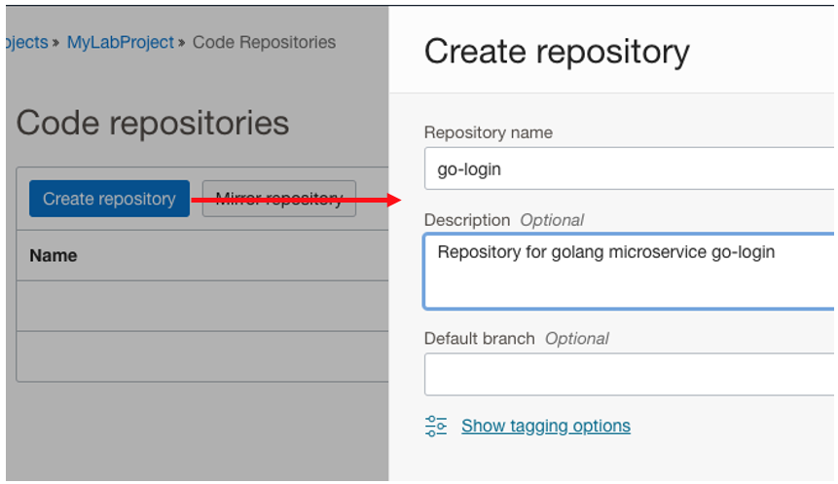Viewport: 838px width, 484px height.
Task: Select the Default branch input box
Action: (x=629, y=374)
